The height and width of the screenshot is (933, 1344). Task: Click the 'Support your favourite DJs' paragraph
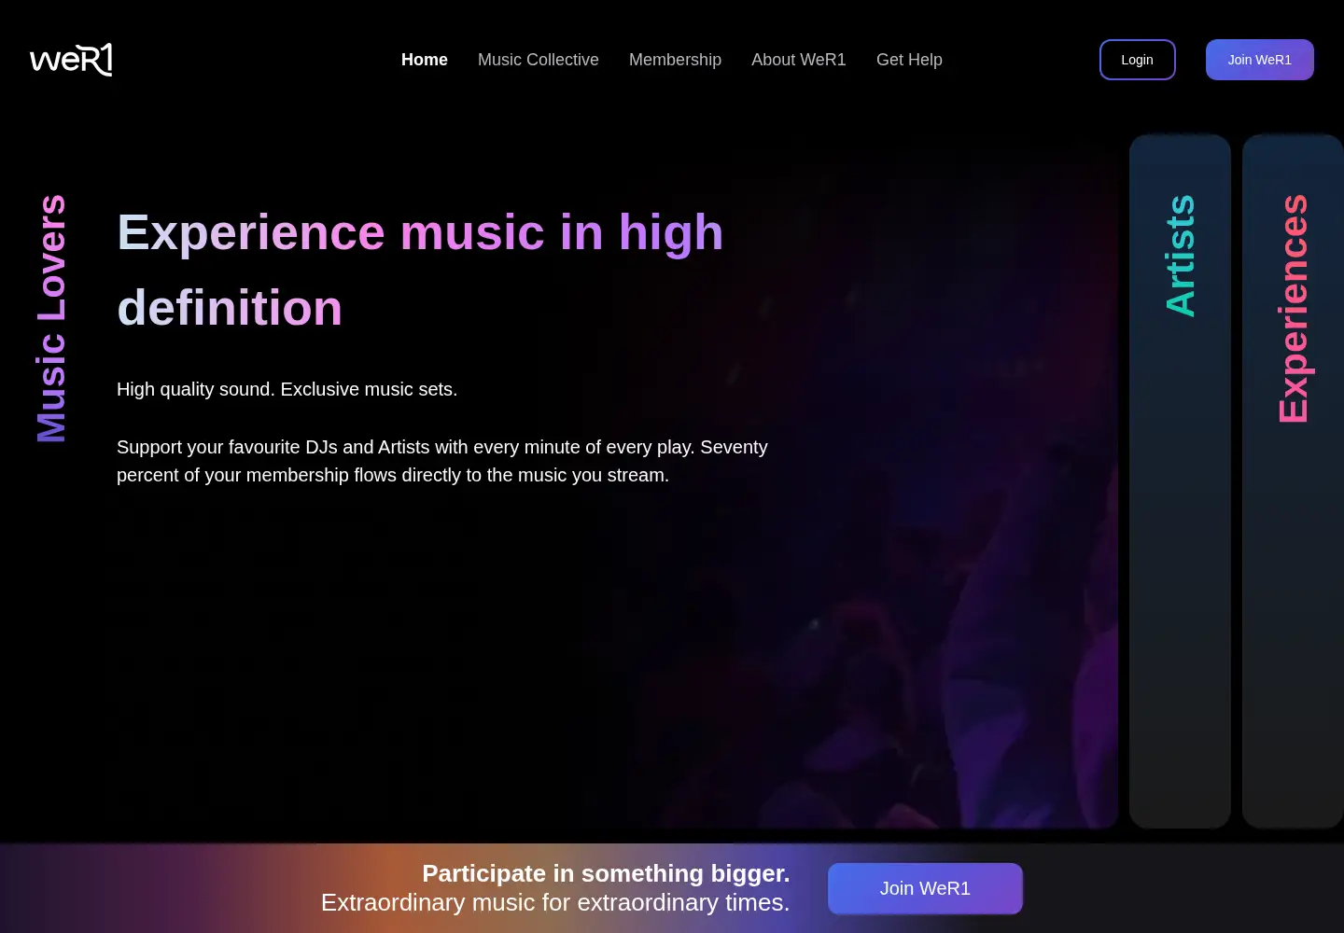pyautogui.click(x=442, y=461)
